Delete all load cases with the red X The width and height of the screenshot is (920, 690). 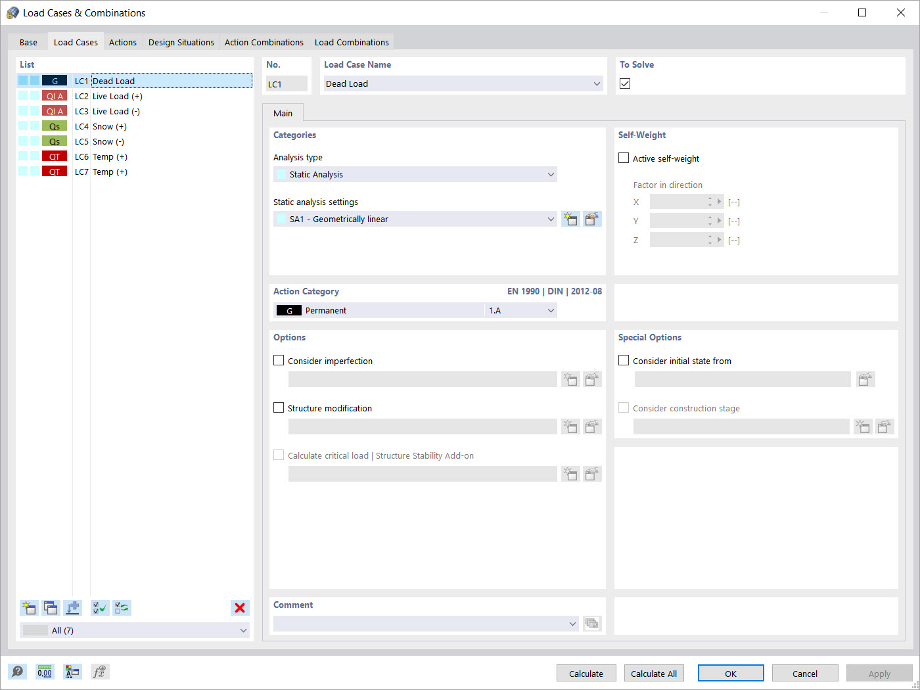pyautogui.click(x=240, y=608)
